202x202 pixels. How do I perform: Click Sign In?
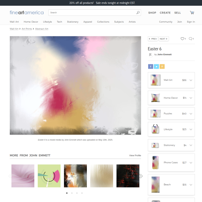[191, 22]
